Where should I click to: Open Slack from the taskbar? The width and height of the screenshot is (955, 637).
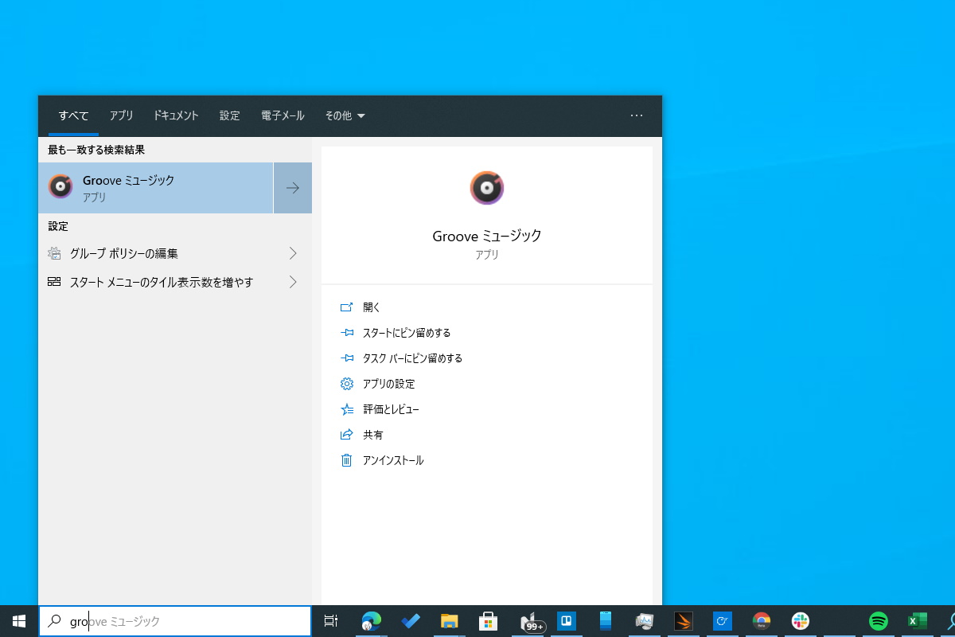click(798, 620)
